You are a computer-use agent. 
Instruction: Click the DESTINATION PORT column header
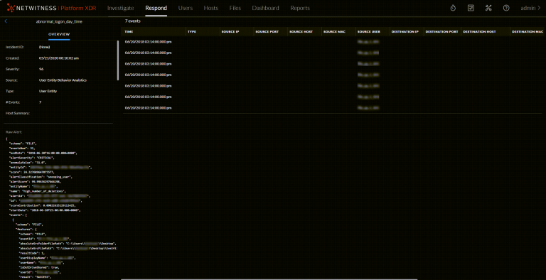pyautogui.click(x=441, y=32)
